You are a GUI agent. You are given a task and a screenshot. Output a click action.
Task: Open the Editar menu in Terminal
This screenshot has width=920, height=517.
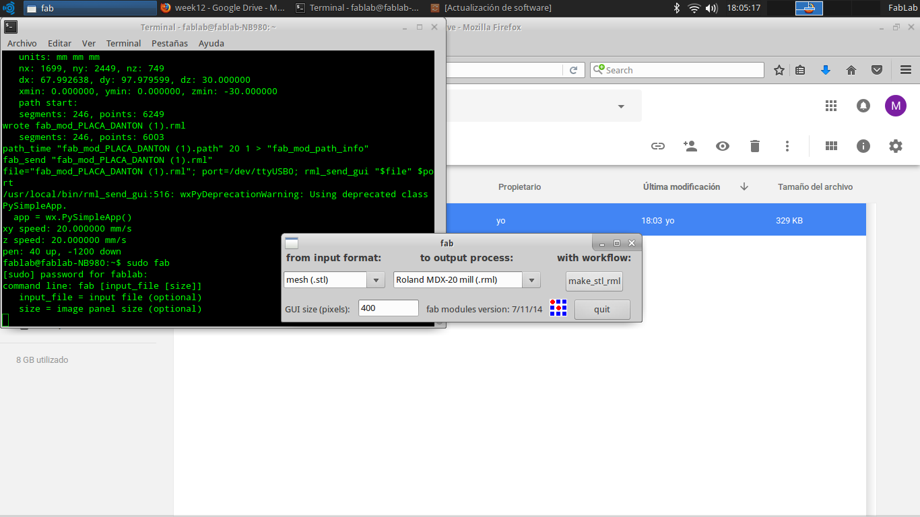click(x=59, y=43)
